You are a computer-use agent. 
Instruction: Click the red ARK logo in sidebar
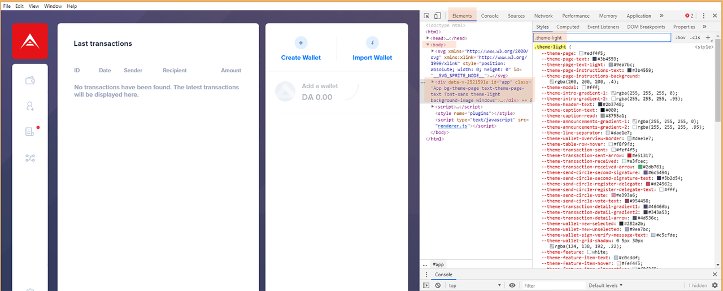[x=30, y=41]
